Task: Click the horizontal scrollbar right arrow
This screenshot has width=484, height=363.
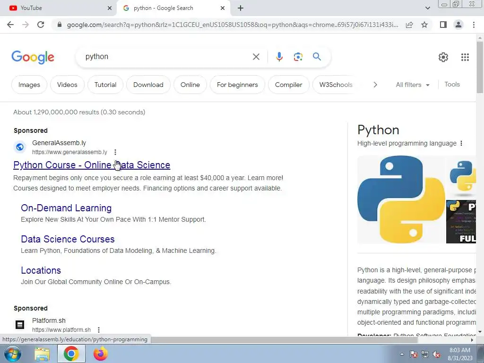Action: pyautogui.click(x=472, y=340)
